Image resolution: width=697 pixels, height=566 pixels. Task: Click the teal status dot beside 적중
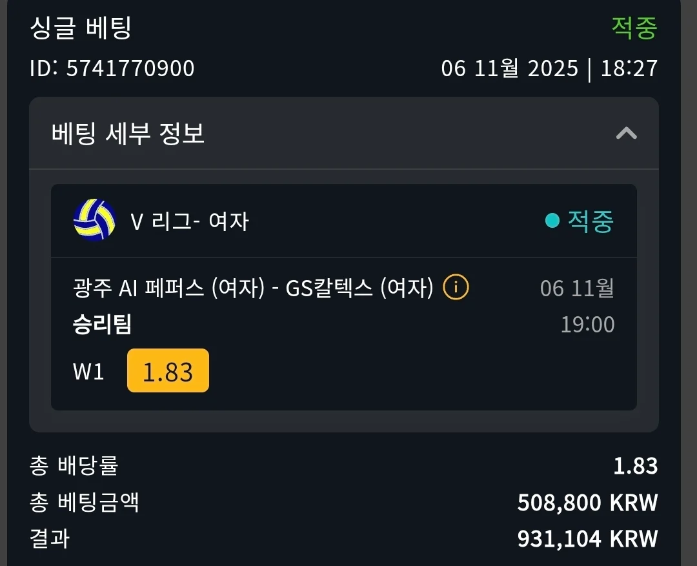pyautogui.click(x=552, y=221)
